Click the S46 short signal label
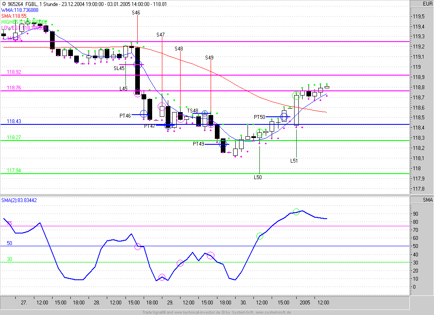The height and width of the screenshot is (315, 434). pos(136,13)
